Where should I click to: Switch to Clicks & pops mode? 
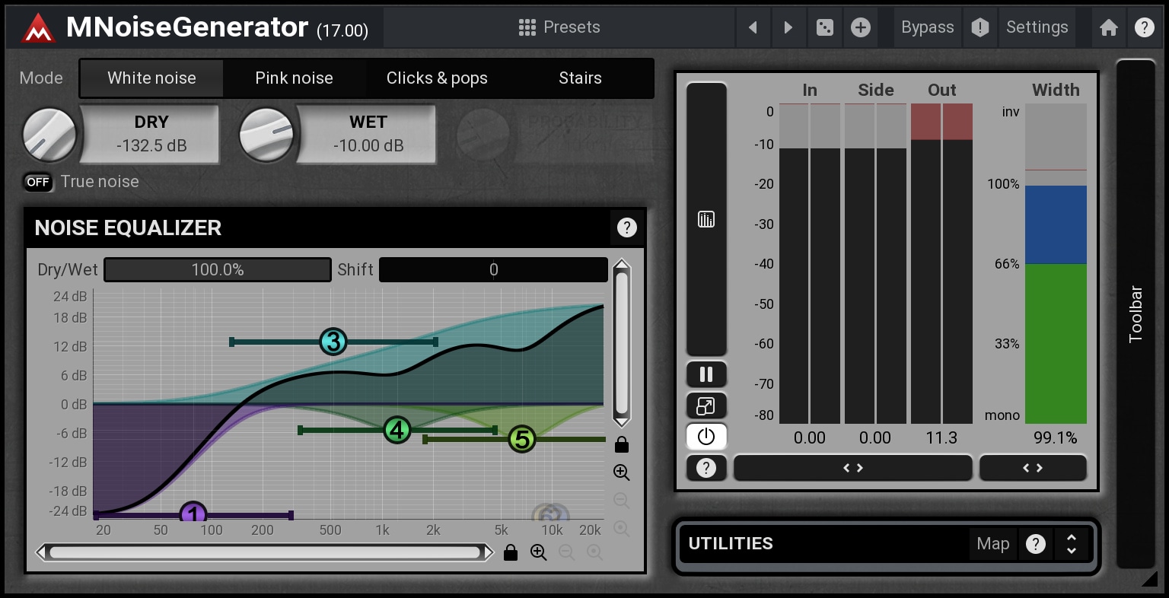(x=437, y=78)
